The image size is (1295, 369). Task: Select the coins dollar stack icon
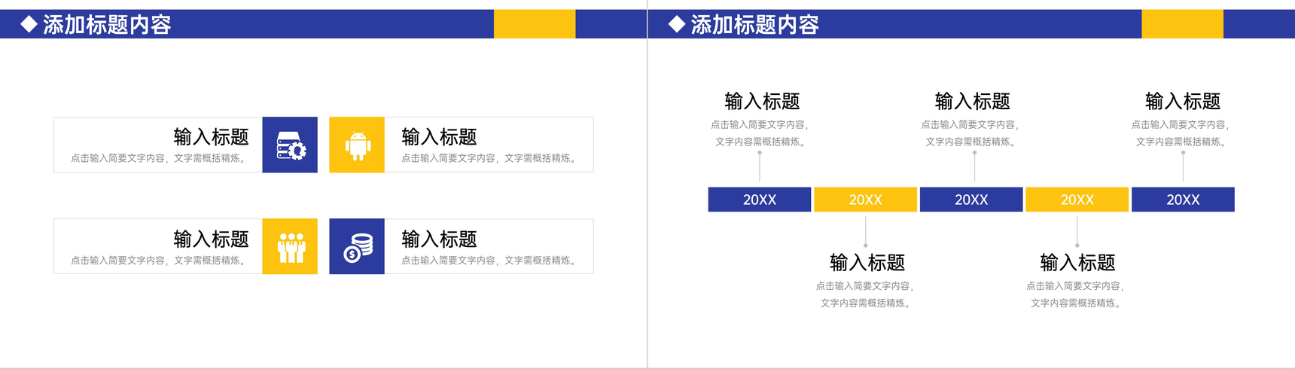point(358,248)
